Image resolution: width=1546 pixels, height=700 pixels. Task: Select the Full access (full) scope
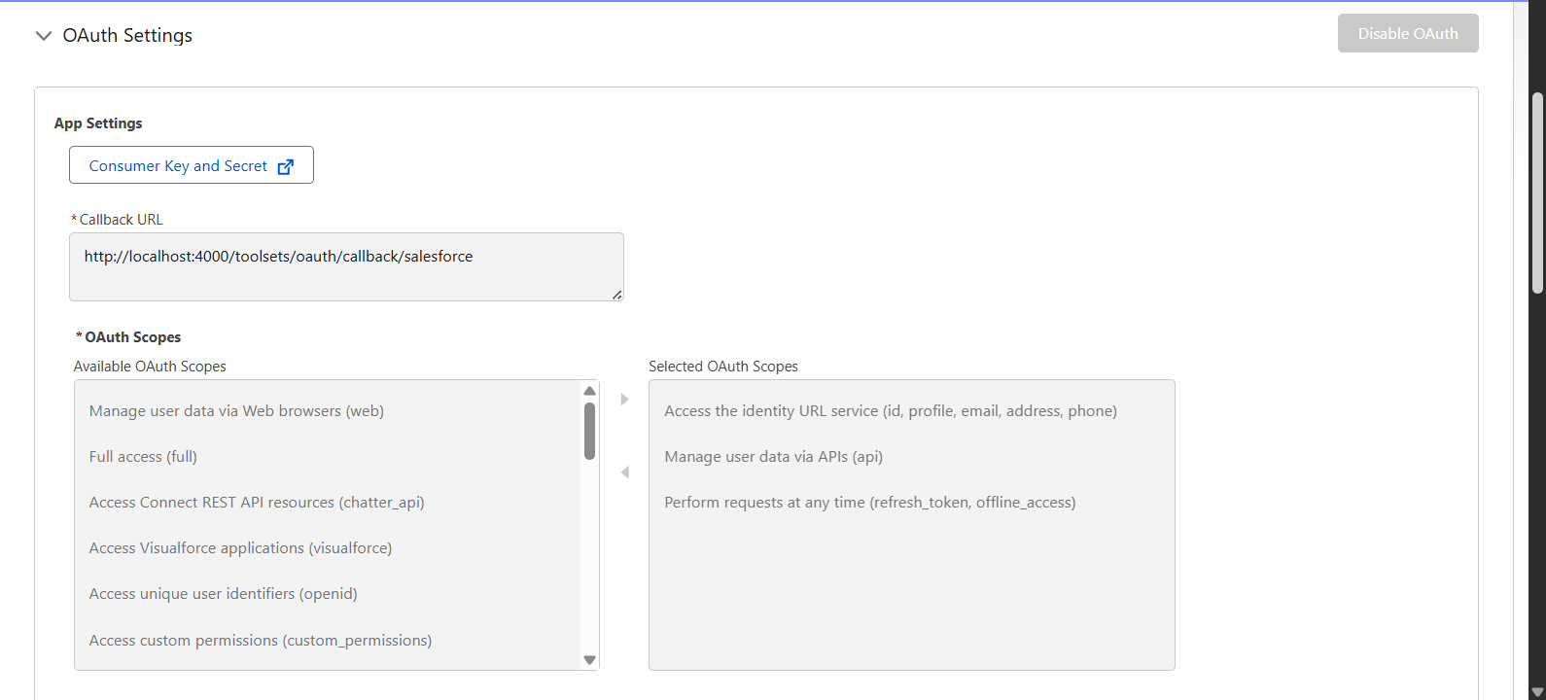[143, 457]
